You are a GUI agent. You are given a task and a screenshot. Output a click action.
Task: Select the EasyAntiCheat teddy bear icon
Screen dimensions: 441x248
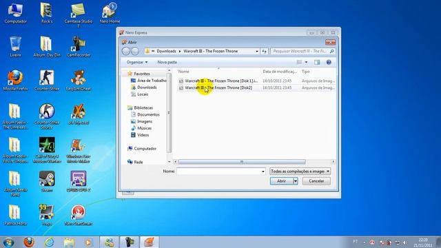pos(78,81)
